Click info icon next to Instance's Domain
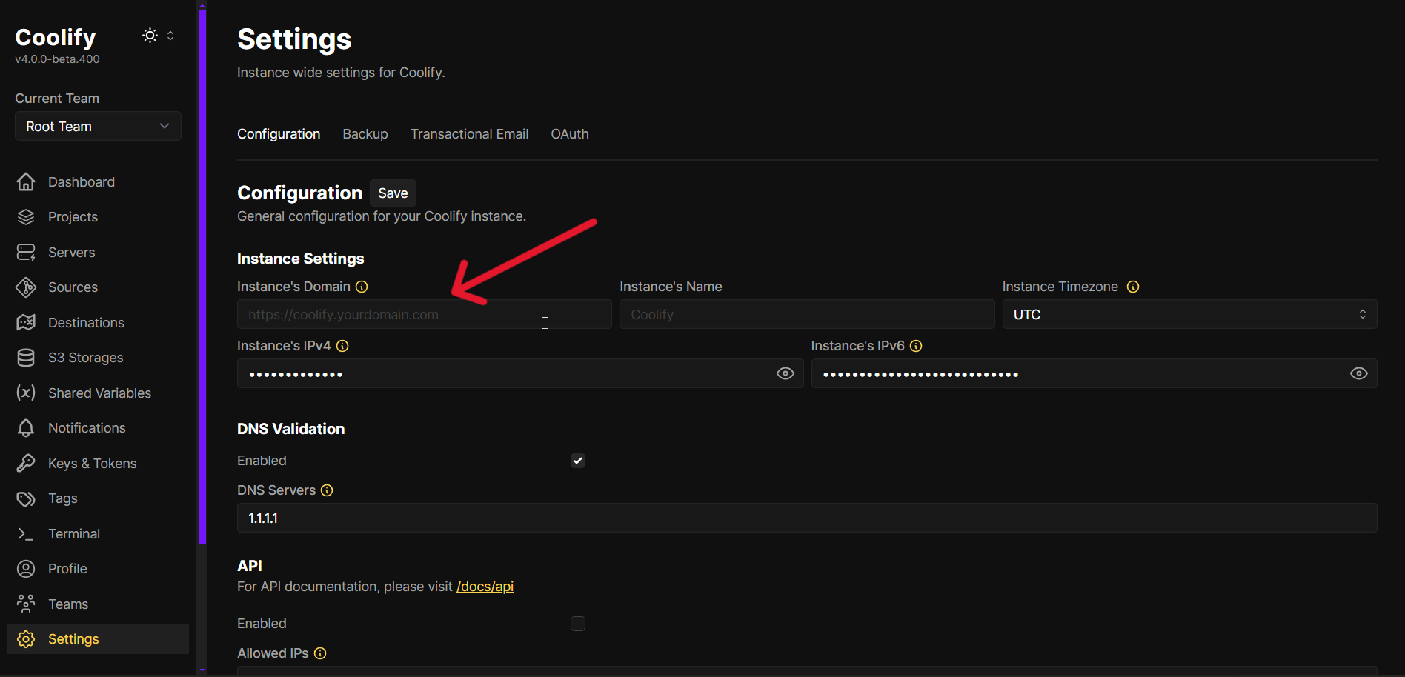Viewport: 1405px width, 677px height. pos(362,287)
